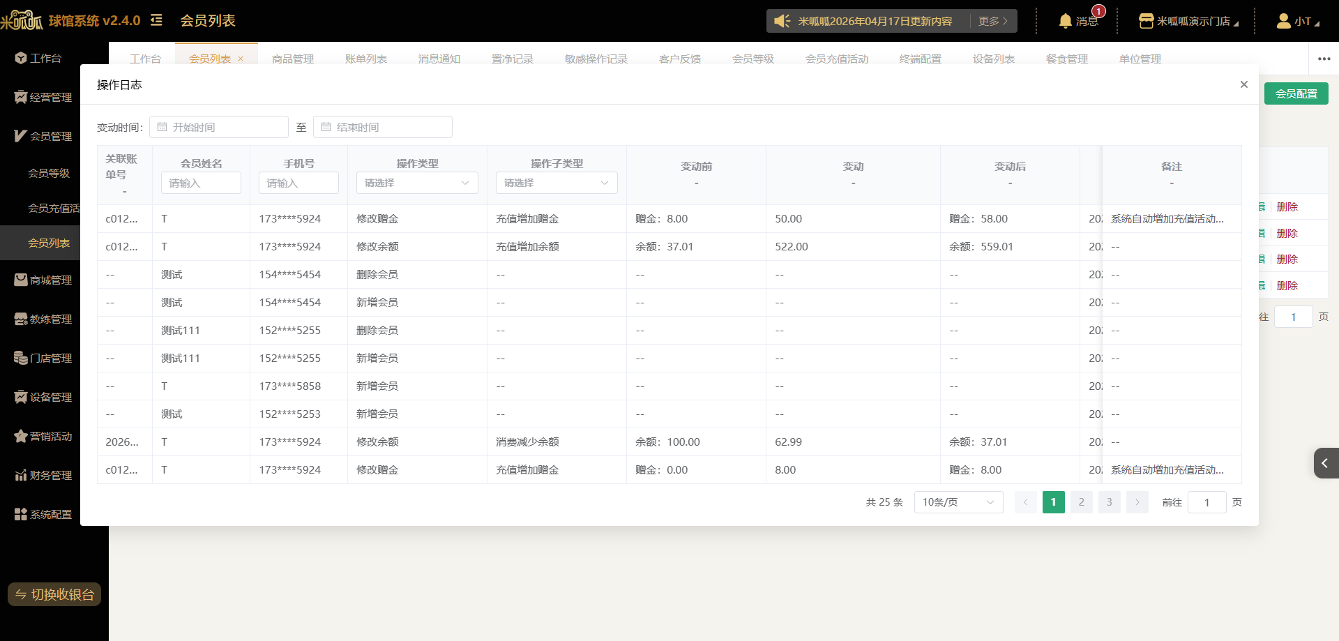
Task: Collapse the sidebar menu icon
Action: coord(156,20)
